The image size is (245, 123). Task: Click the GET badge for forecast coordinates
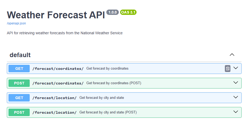click(19, 69)
